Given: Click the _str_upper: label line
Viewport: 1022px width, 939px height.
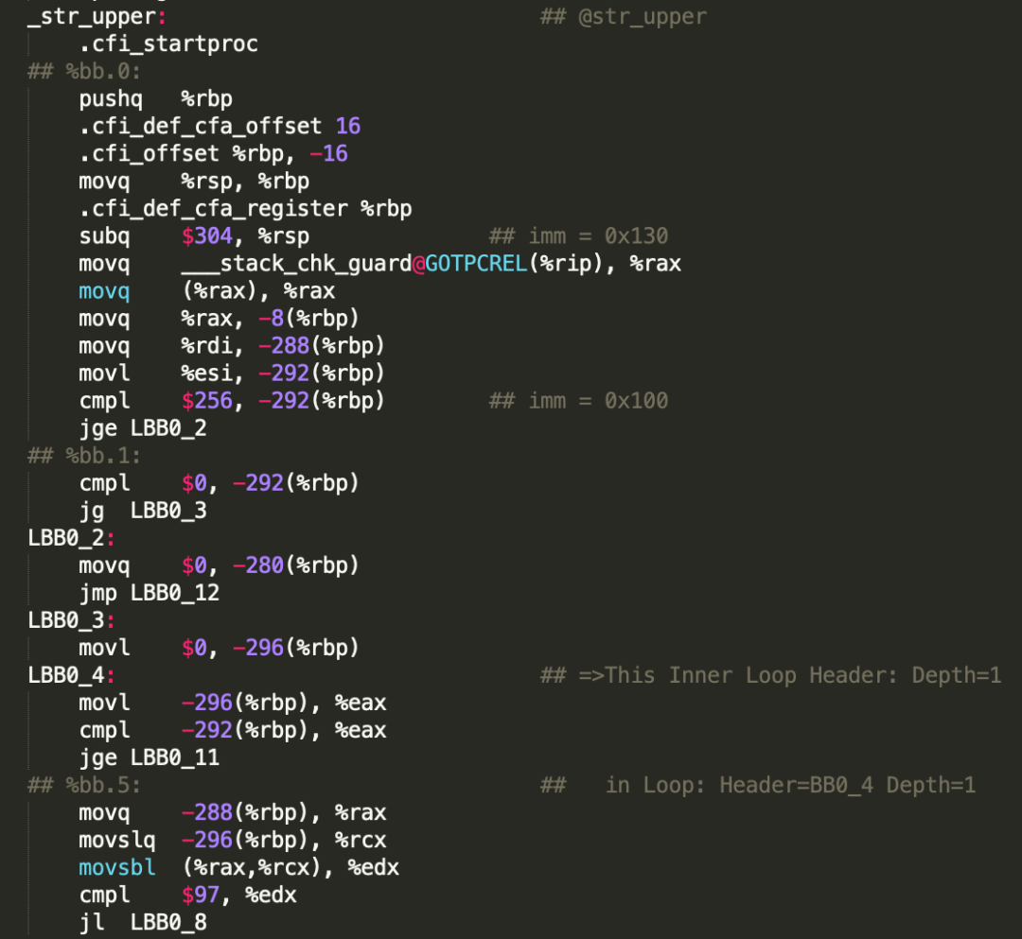Looking at the screenshot, I should tap(97, 17).
